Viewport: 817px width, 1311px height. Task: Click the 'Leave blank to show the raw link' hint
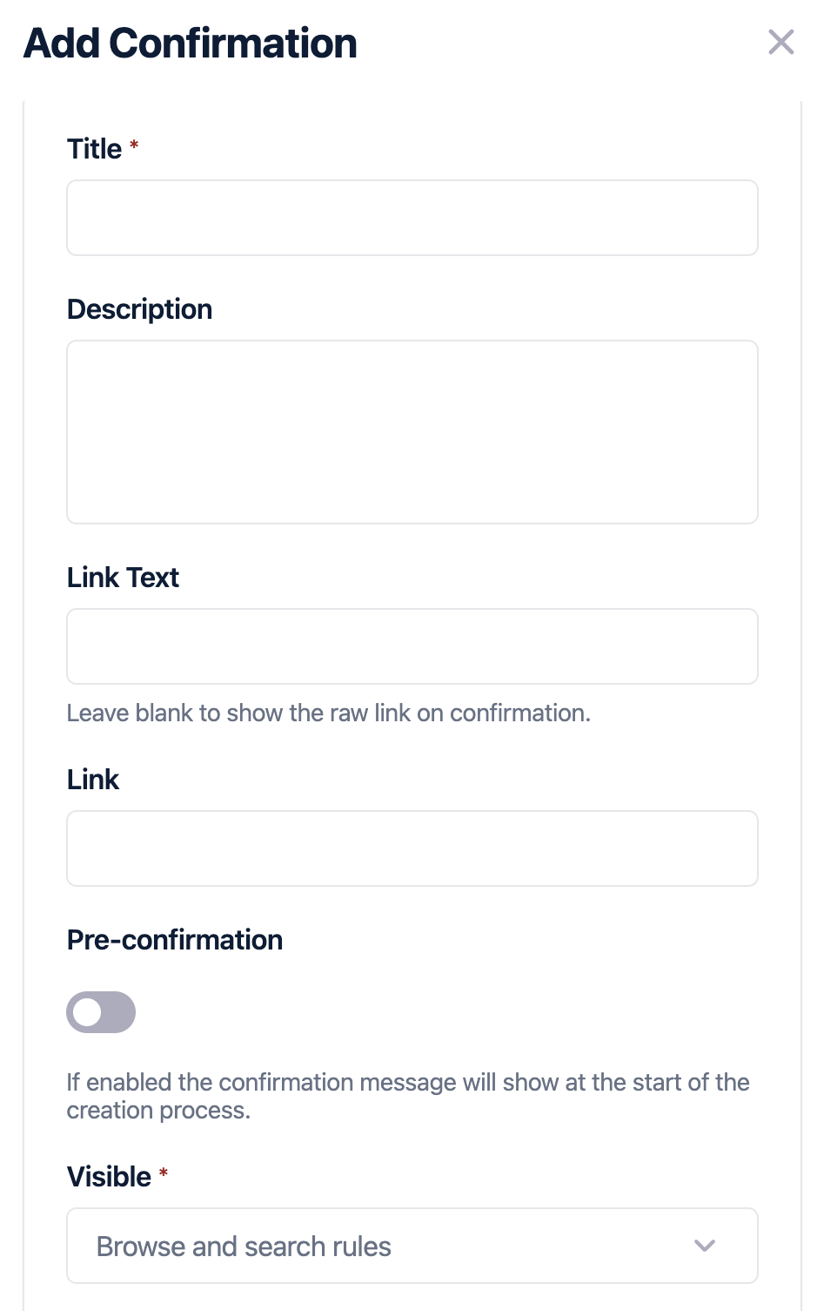(328, 713)
